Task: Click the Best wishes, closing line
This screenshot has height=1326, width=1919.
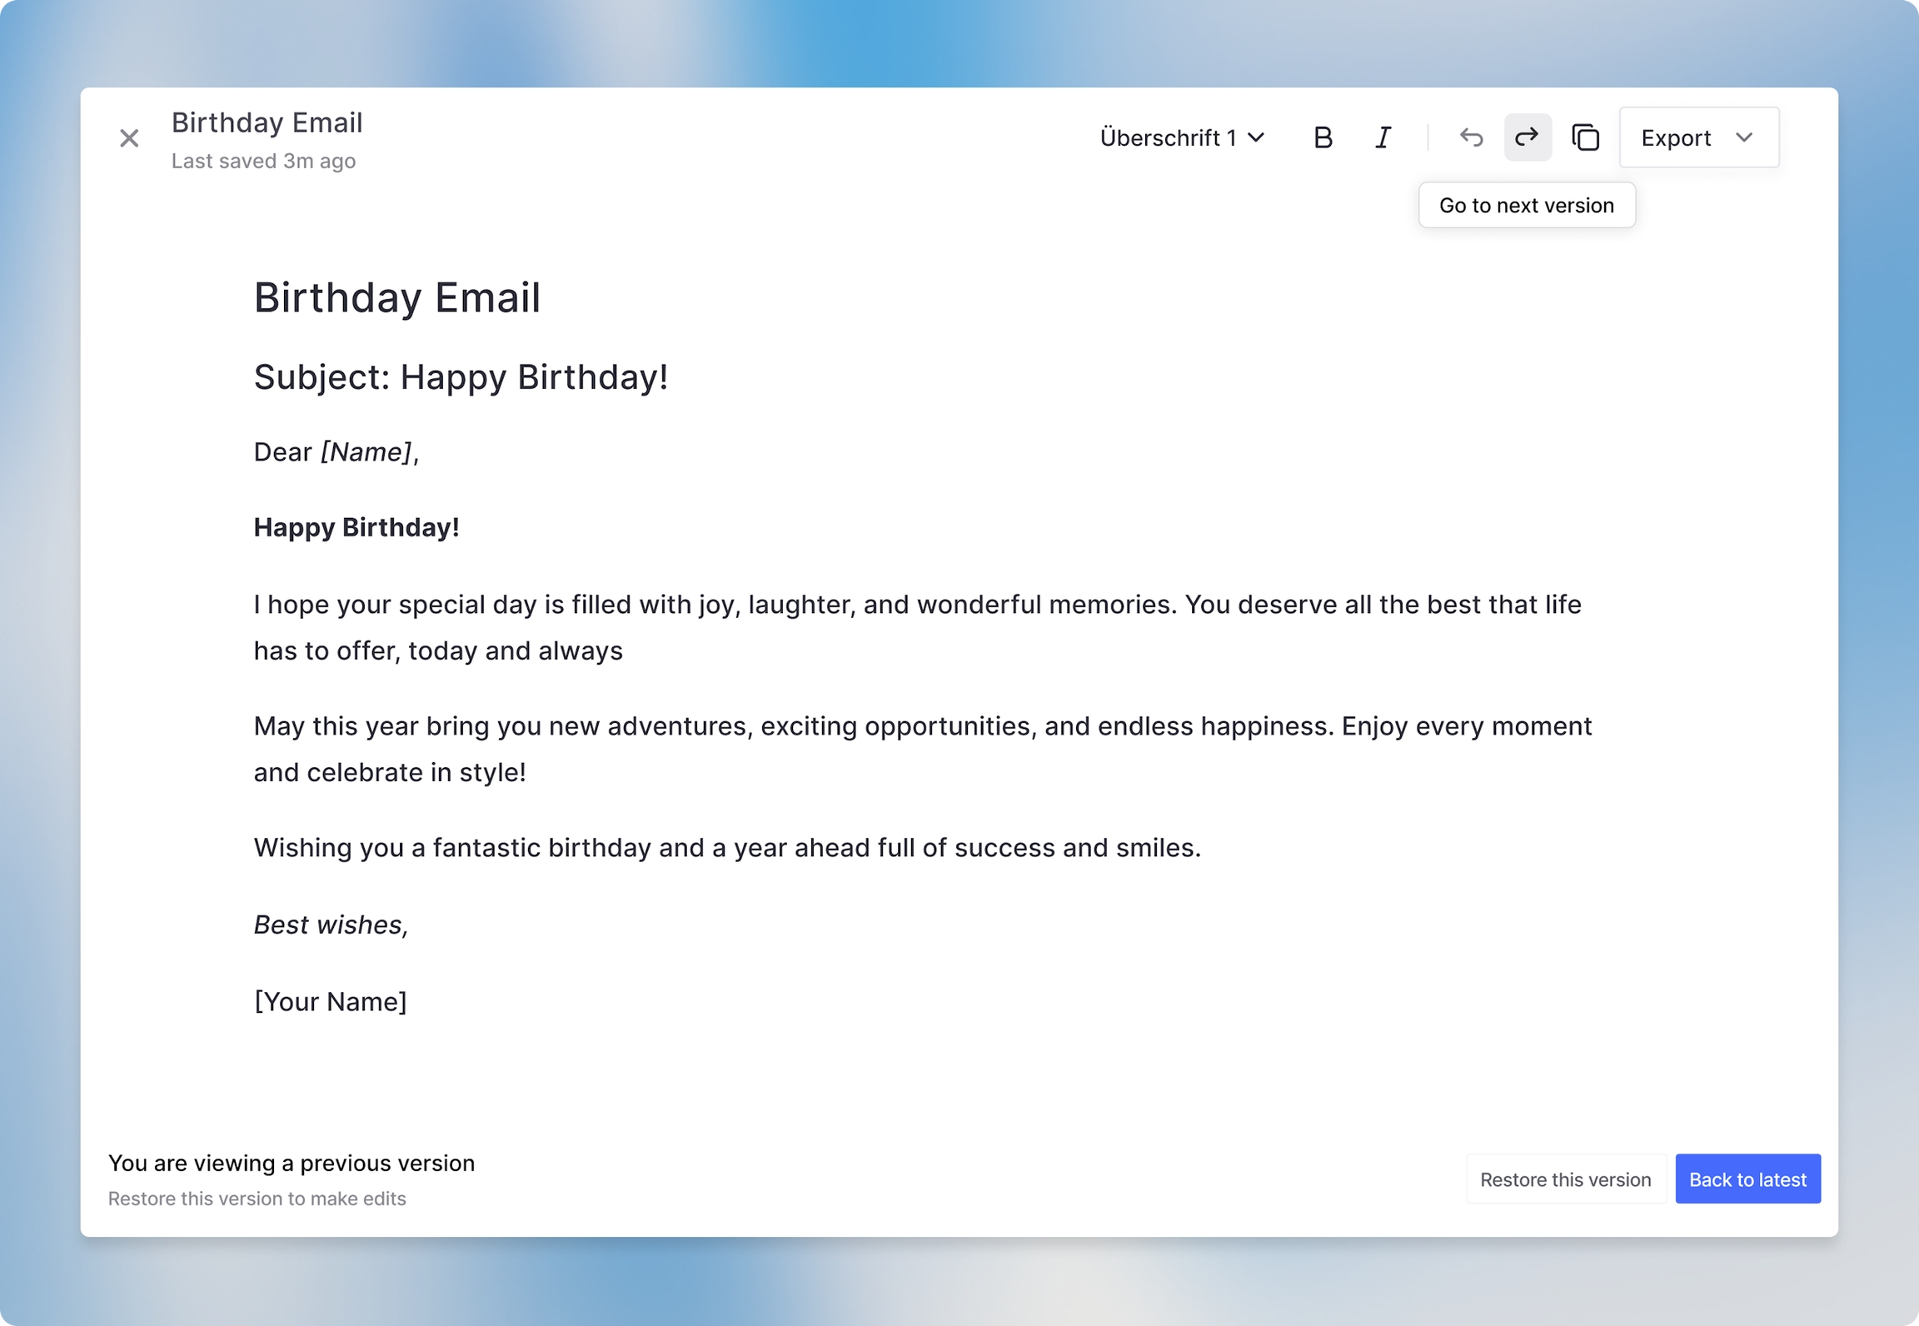Action: (x=331, y=925)
